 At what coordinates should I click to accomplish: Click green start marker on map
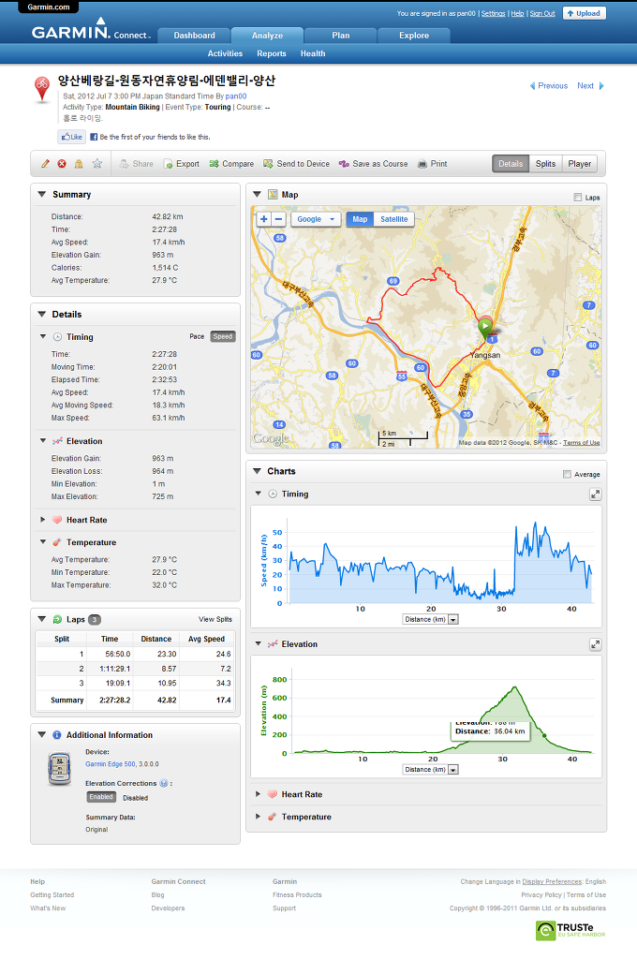484,327
